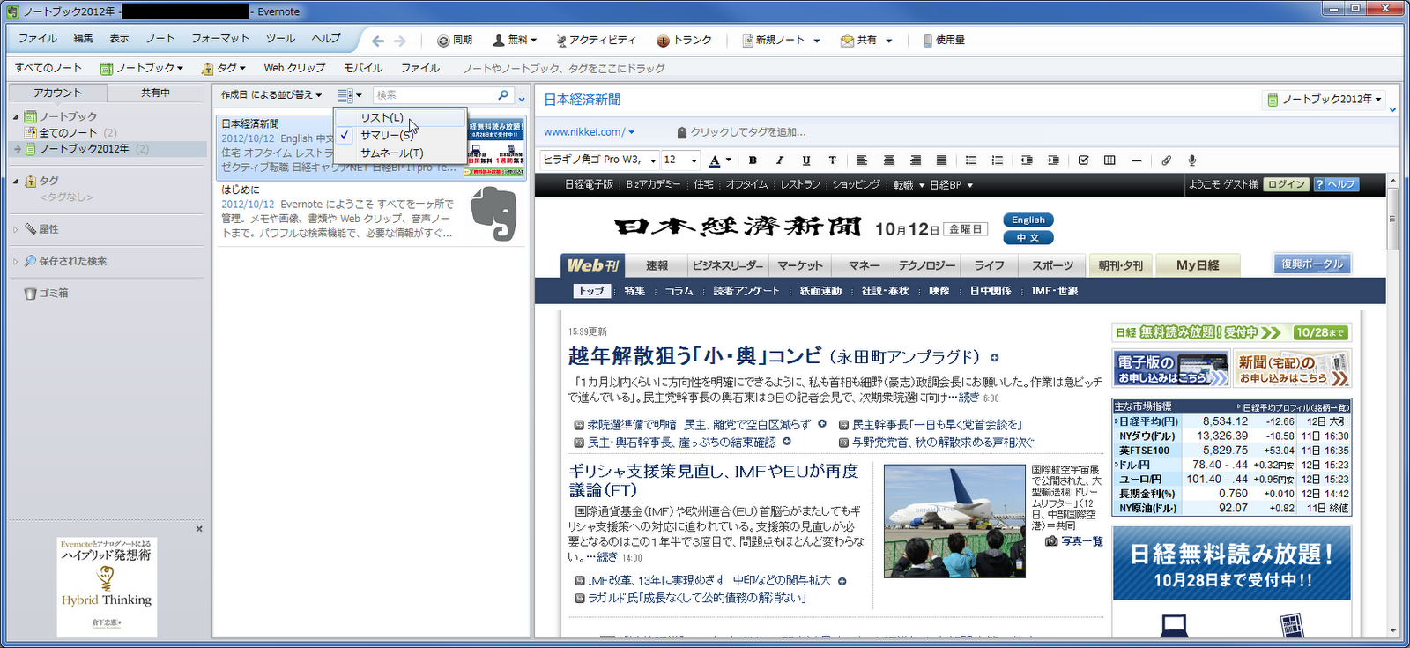Image resolution: width=1410 pixels, height=648 pixels.
Task: Open the note list view options dropdown
Action: (350, 94)
